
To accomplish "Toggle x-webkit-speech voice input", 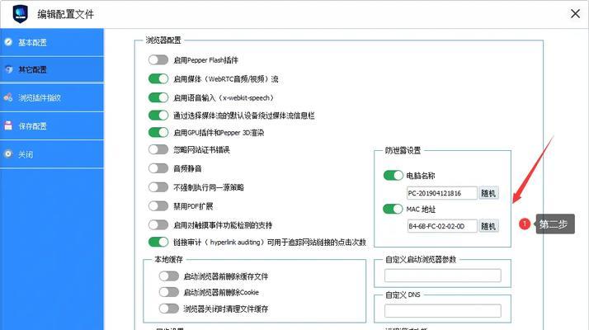I will click(x=158, y=97).
